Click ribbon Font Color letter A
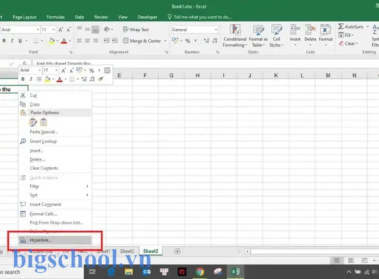 click(x=64, y=41)
